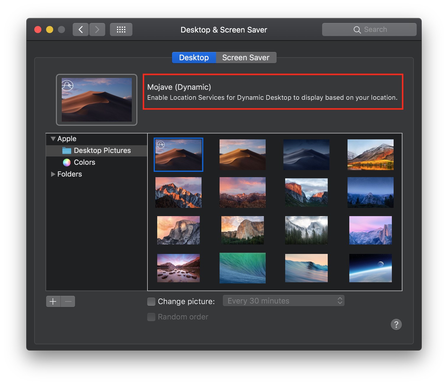Choose the blue starry night Half Dome wallpaper
This screenshot has width=448, height=385.
(x=371, y=192)
